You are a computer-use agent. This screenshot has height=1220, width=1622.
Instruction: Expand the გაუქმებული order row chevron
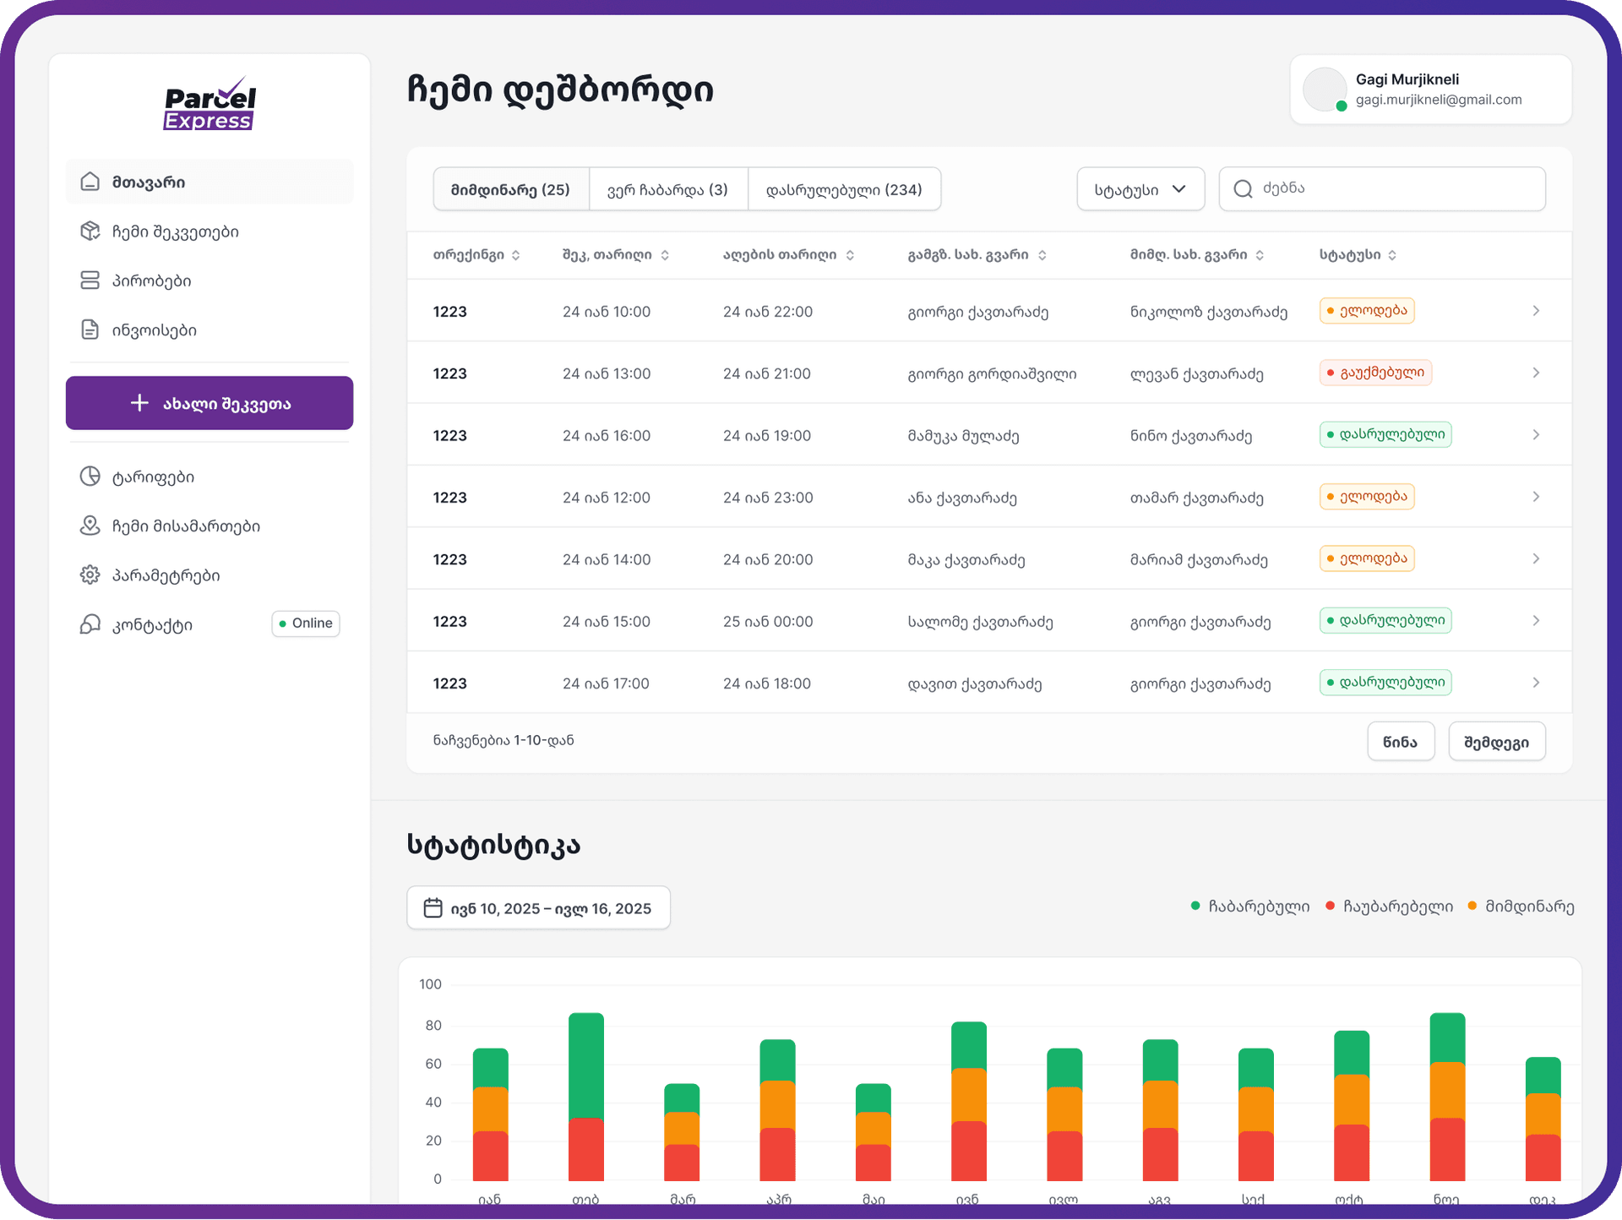tap(1536, 373)
